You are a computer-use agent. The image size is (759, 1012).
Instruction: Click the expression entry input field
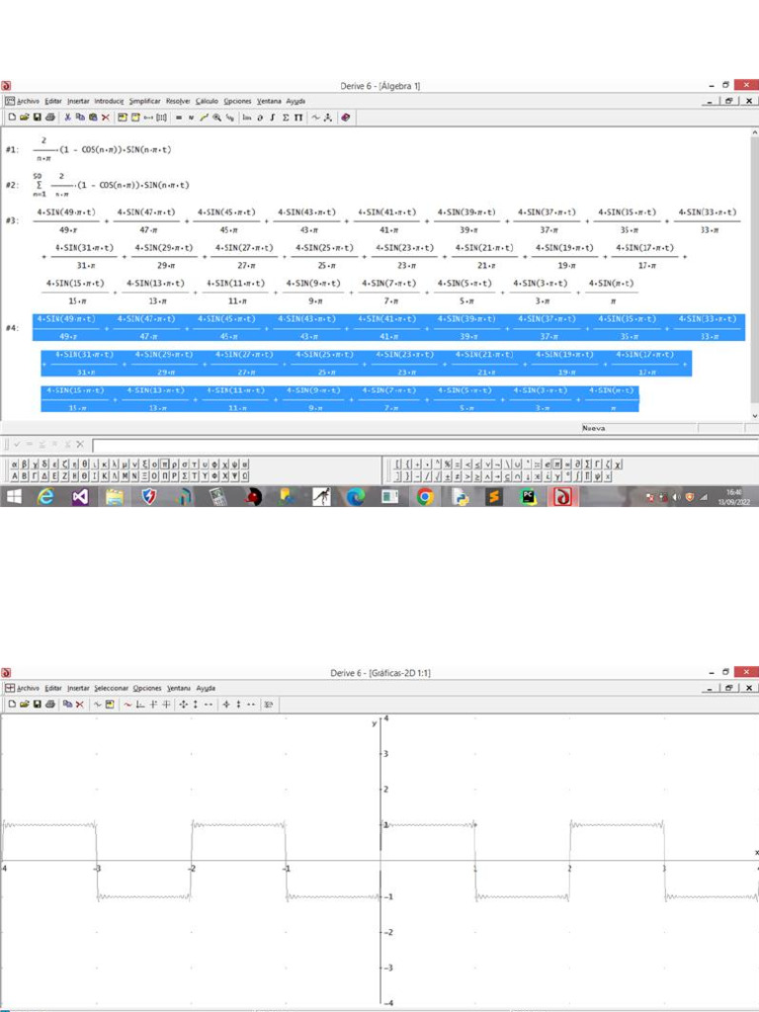point(395,446)
